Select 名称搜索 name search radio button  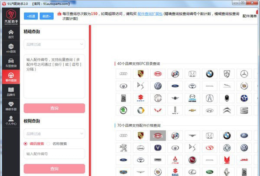tap(48, 144)
